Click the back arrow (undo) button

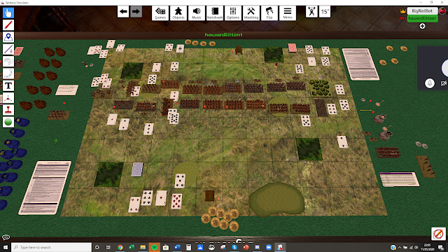(x=123, y=12)
